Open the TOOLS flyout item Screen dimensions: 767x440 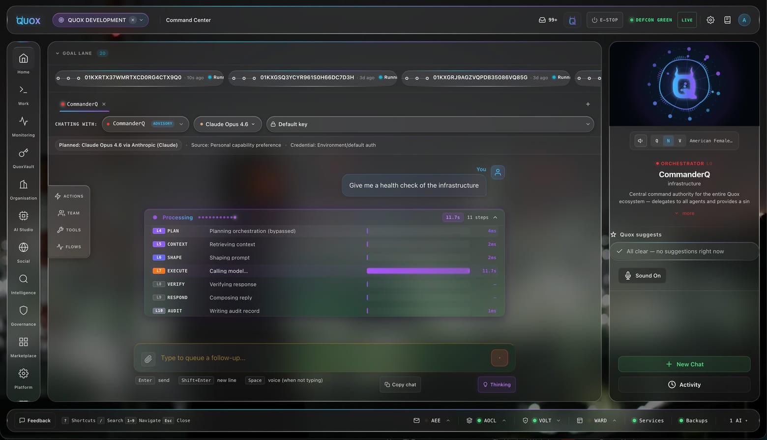(x=69, y=230)
